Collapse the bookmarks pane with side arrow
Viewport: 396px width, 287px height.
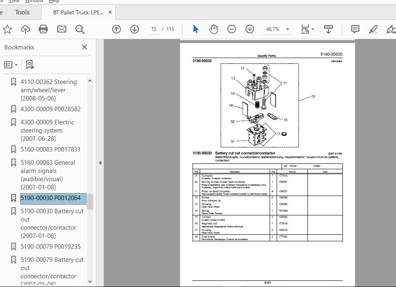tap(100, 163)
